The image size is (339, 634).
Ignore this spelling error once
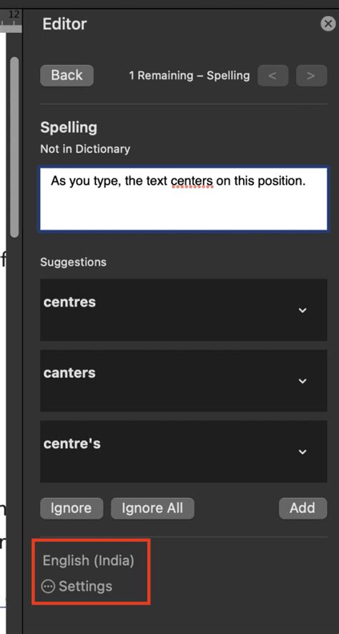point(72,508)
